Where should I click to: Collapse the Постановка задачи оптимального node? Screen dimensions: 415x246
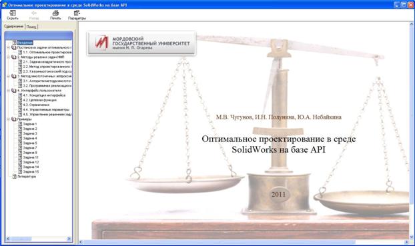(x=8, y=47)
